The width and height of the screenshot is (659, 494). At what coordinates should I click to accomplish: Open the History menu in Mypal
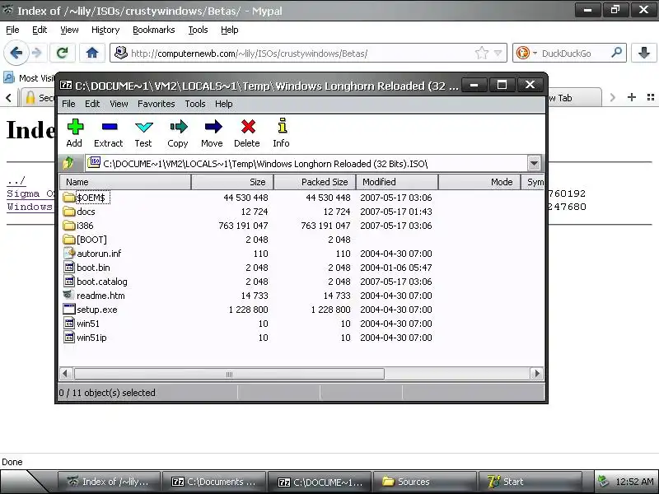pos(105,30)
